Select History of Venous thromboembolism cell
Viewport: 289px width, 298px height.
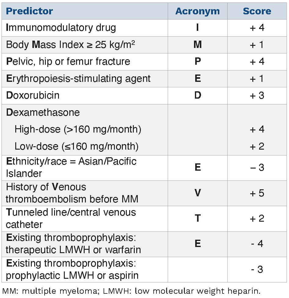(72, 193)
